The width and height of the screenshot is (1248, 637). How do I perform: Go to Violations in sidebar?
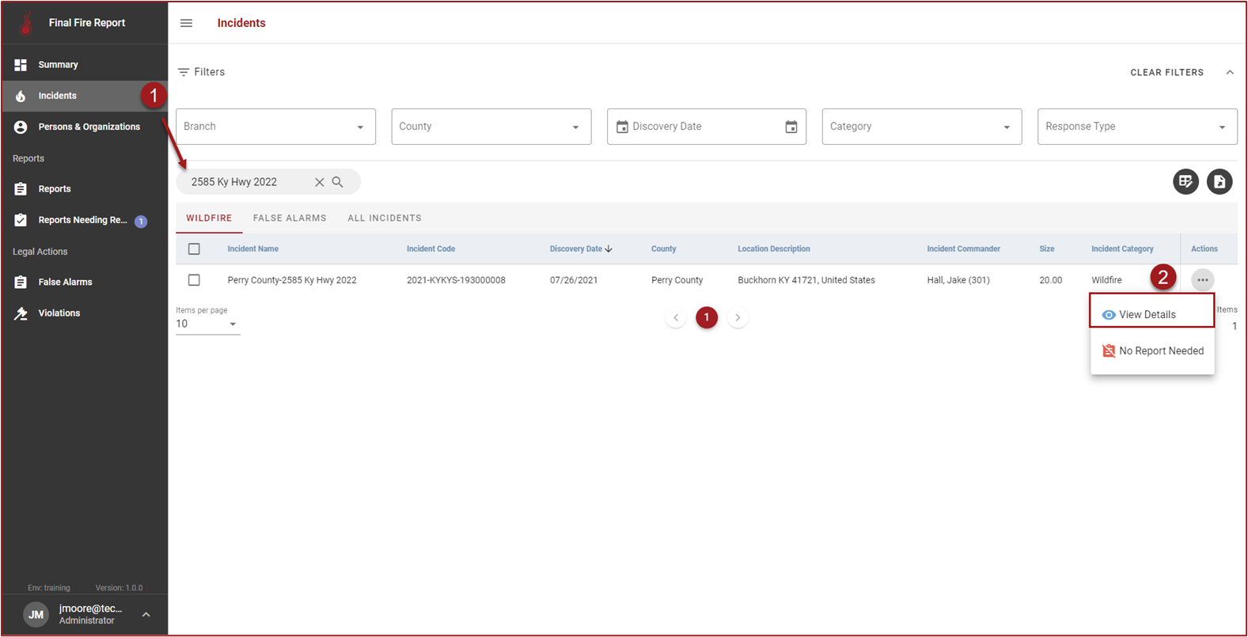[59, 313]
